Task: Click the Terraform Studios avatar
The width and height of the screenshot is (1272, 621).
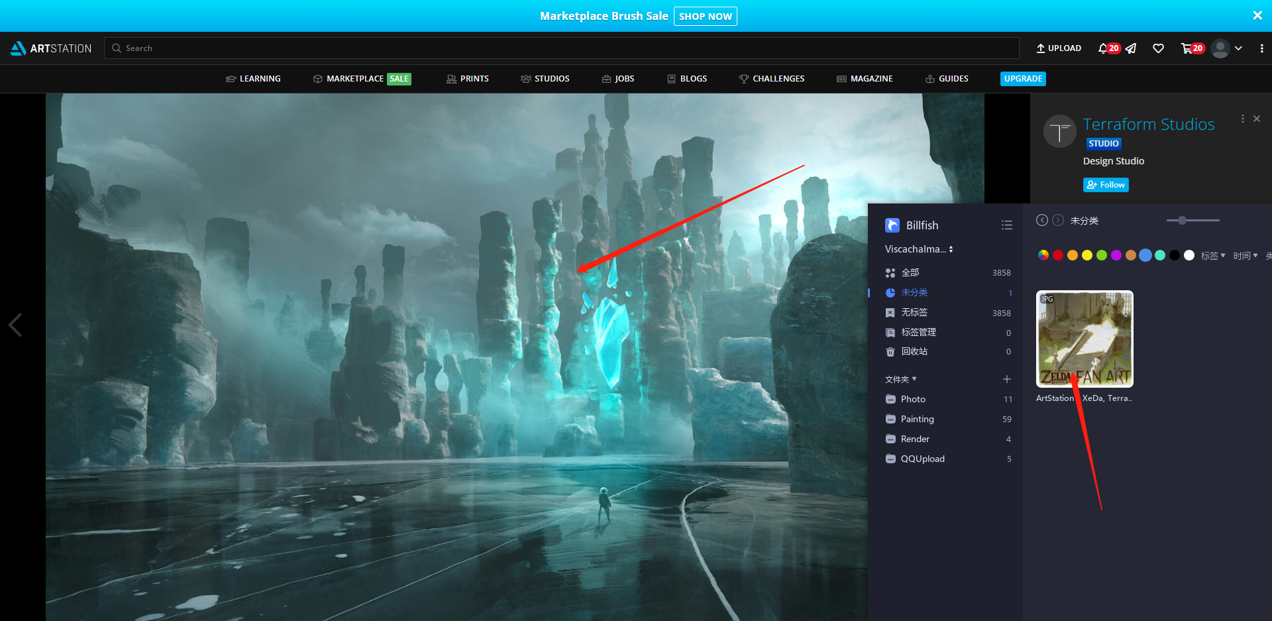Action: pyautogui.click(x=1060, y=131)
